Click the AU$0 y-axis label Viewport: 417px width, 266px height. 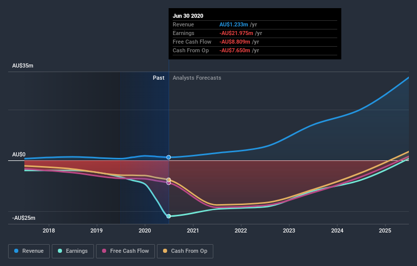coord(19,154)
